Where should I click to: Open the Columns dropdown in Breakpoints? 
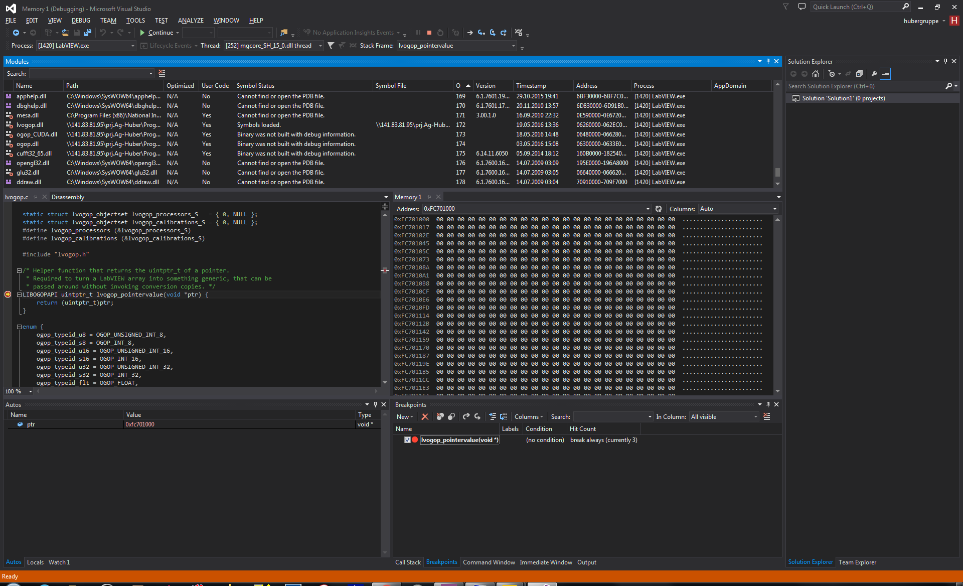(x=529, y=417)
